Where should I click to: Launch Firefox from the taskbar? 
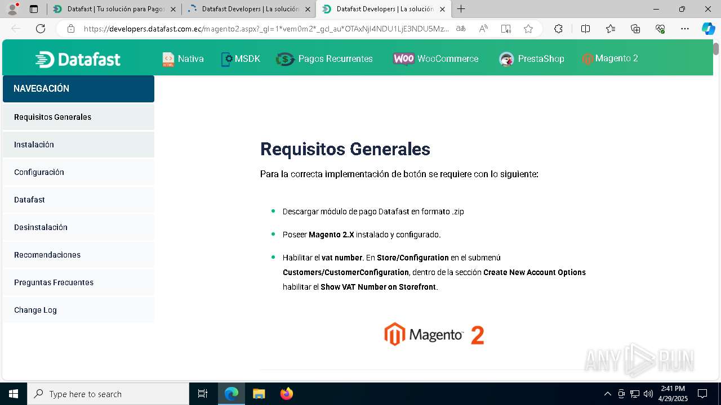coord(287,394)
